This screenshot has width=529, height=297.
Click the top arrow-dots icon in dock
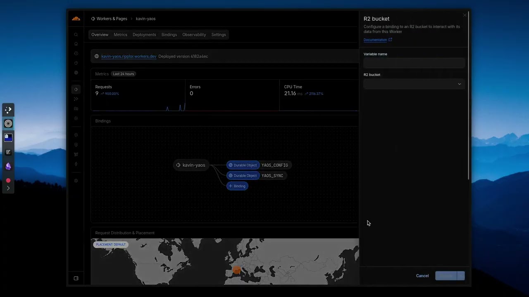8,110
